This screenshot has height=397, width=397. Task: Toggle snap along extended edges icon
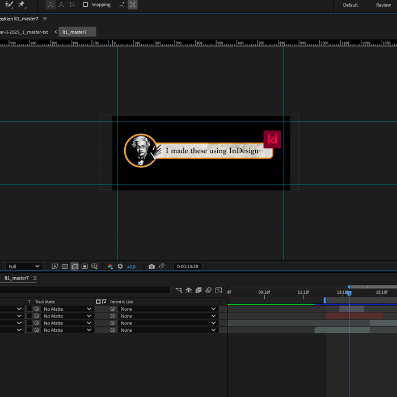[x=122, y=5]
